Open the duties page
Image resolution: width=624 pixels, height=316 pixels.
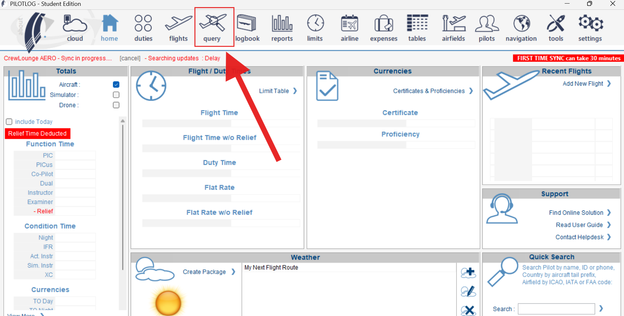tap(143, 28)
